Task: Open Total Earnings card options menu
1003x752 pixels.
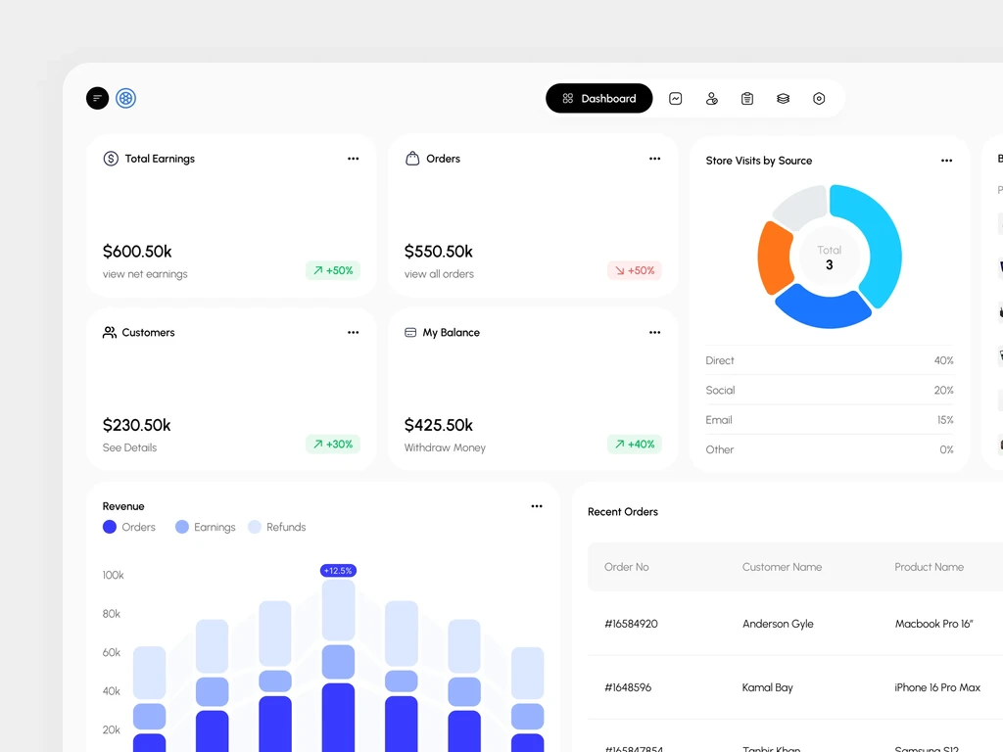Action: click(x=353, y=159)
